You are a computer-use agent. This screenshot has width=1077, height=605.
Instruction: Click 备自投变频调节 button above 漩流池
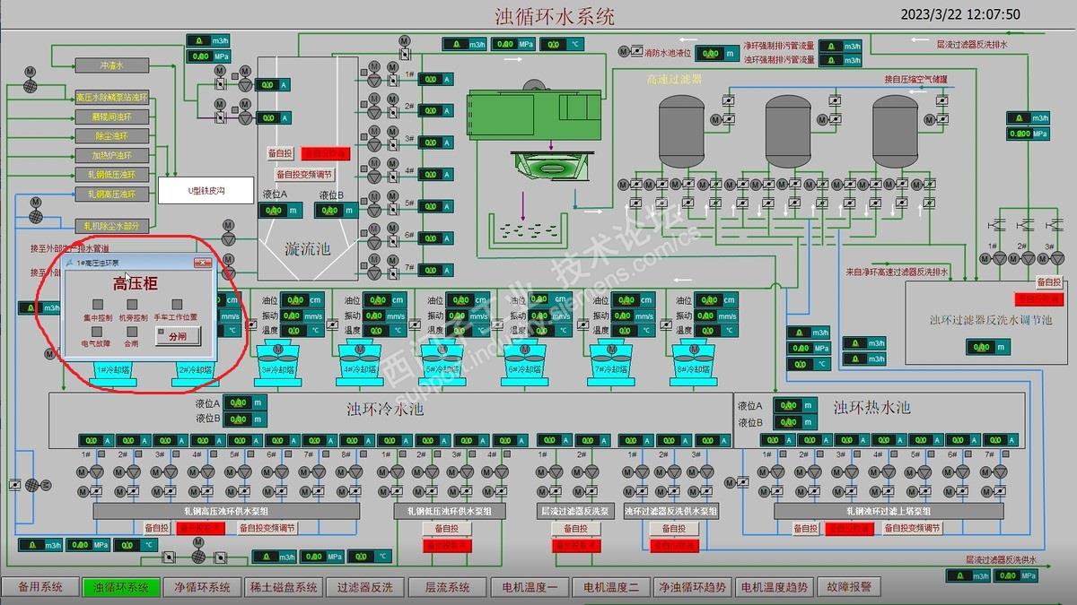pos(304,175)
